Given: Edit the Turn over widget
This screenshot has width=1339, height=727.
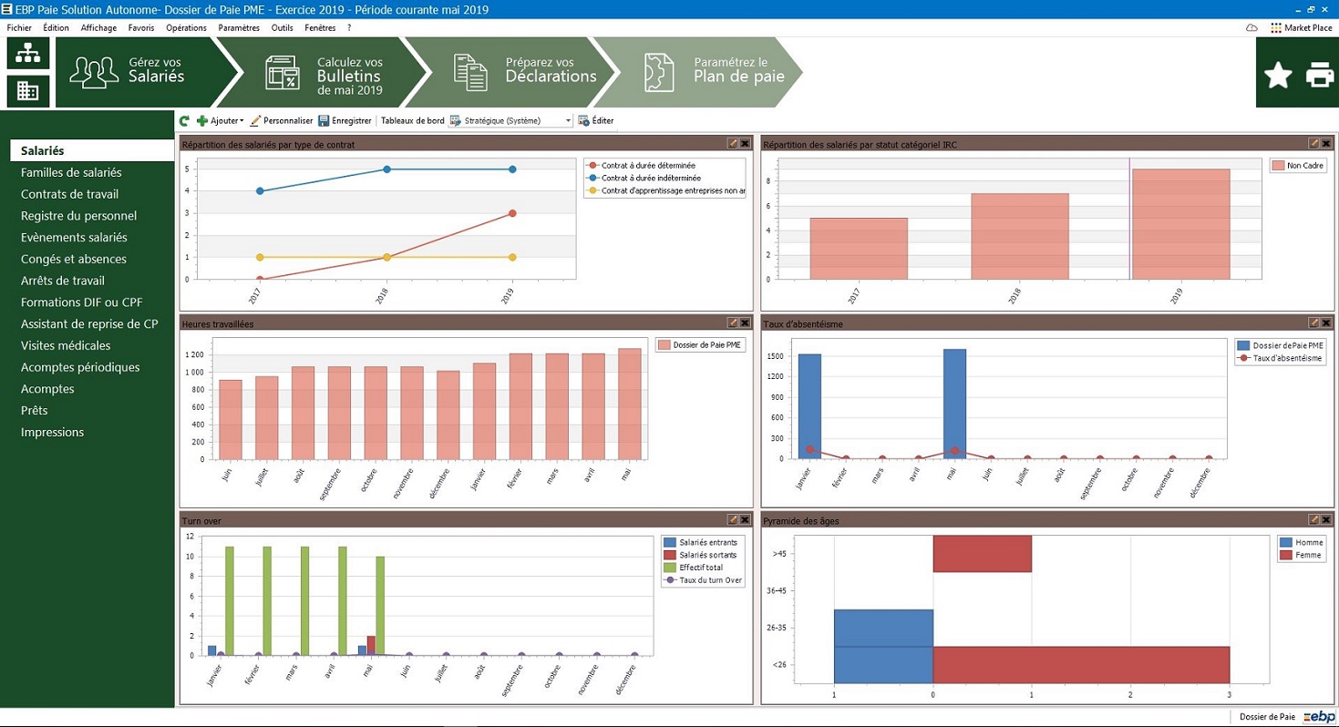Looking at the screenshot, I should (732, 519).
